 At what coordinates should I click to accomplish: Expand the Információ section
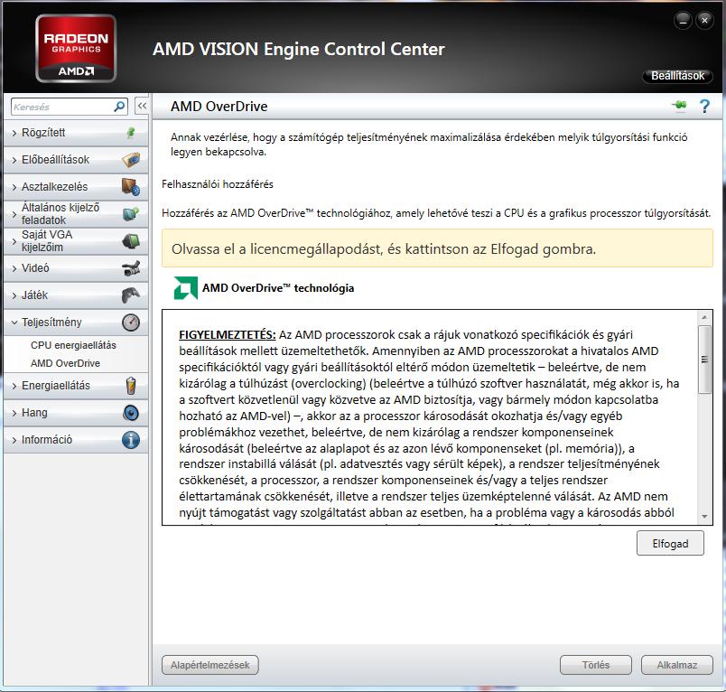pos(76,440)
